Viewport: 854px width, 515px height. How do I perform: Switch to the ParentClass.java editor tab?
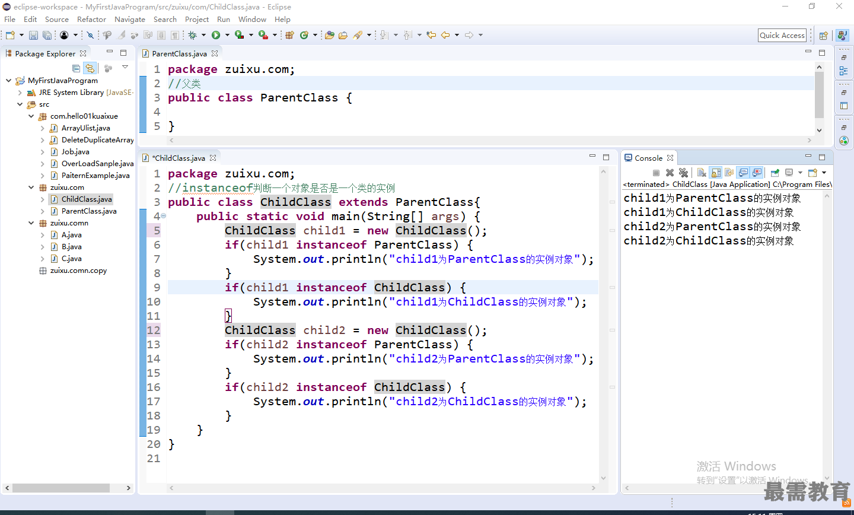click(179, 53)
